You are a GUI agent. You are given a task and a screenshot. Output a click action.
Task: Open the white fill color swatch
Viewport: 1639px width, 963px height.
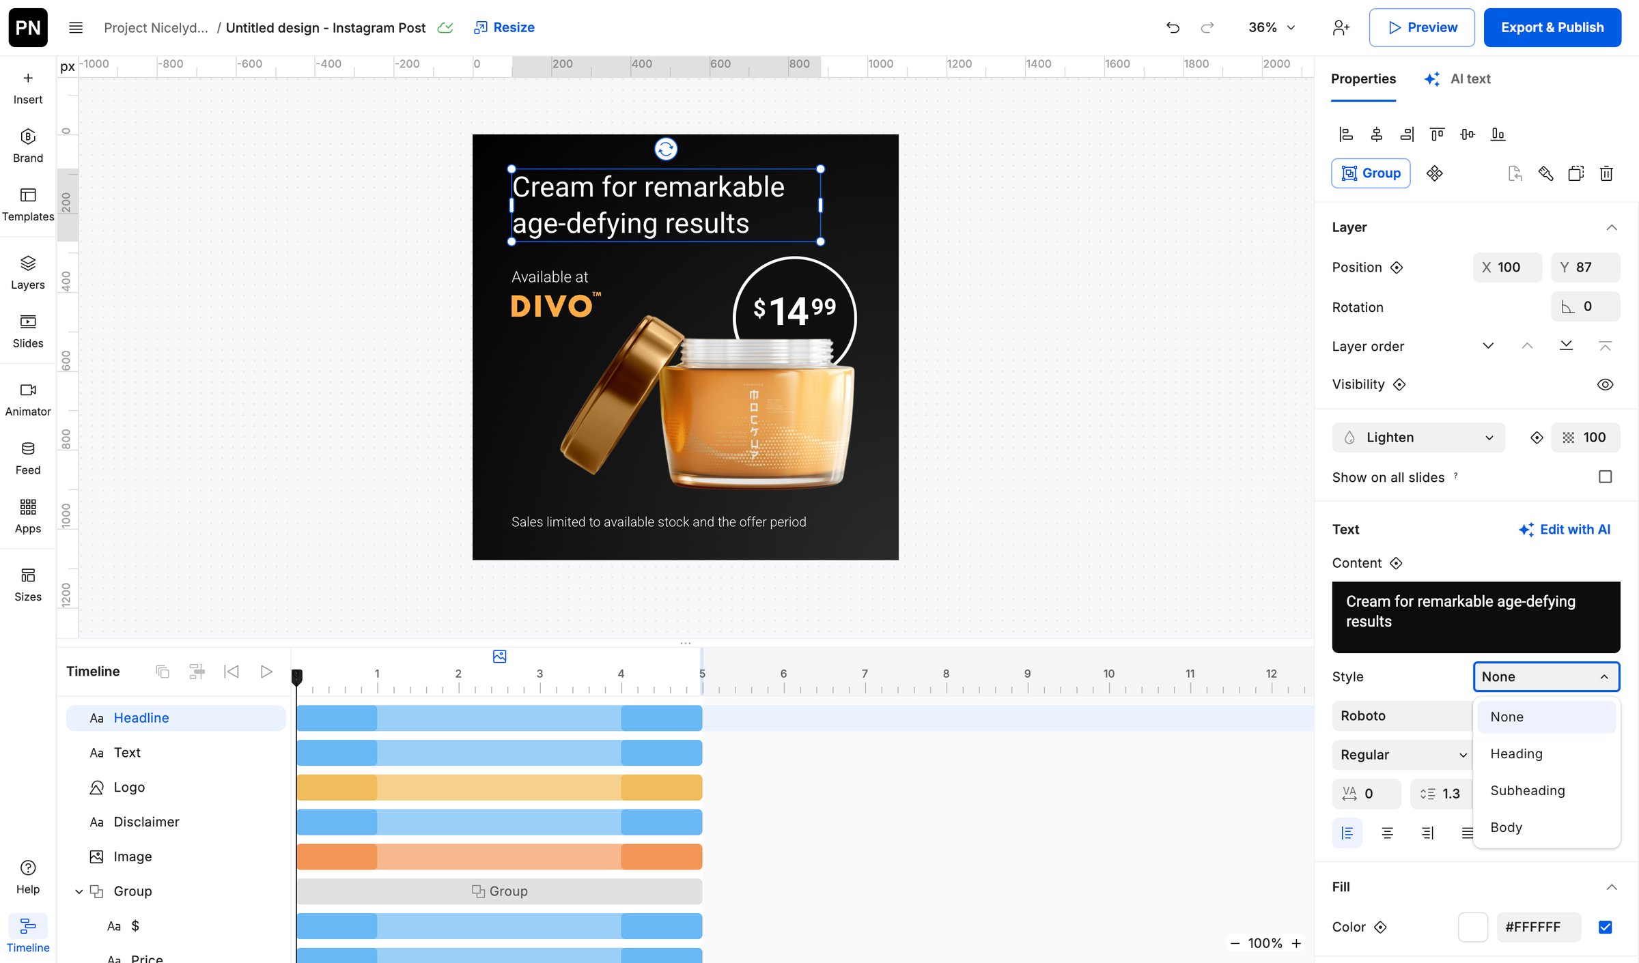tap(1472, 927)
